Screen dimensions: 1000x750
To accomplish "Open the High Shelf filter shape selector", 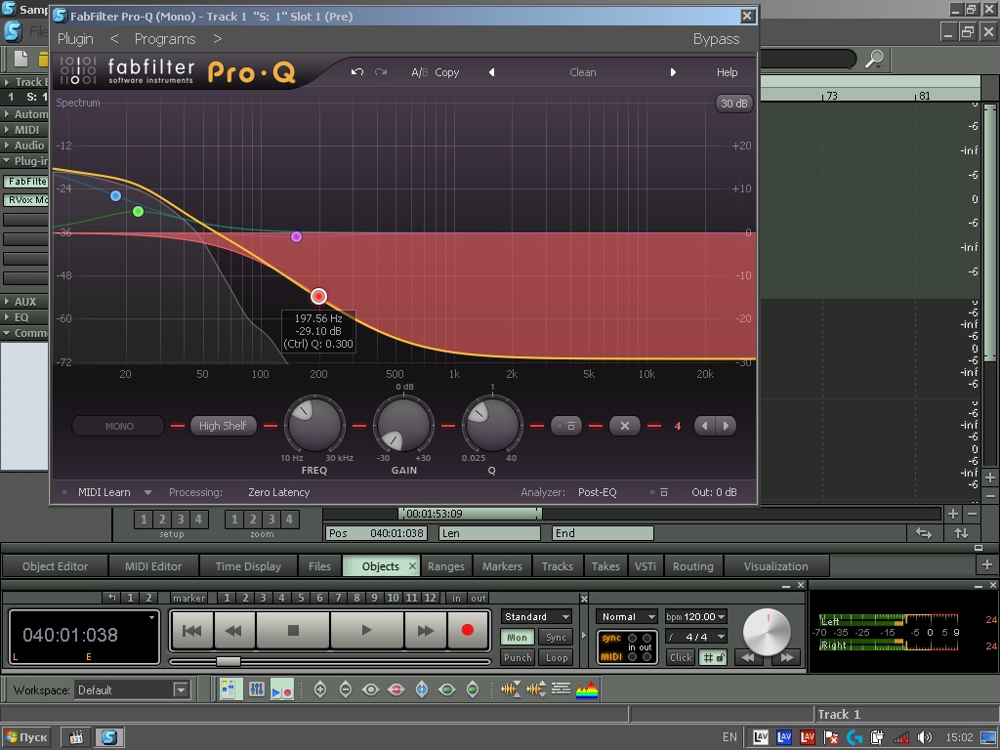I will [223, 426].
